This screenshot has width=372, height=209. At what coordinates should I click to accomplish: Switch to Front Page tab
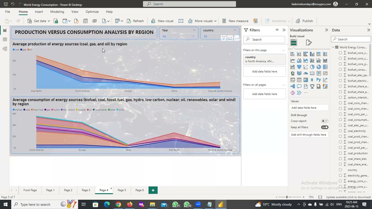(30, 190)
